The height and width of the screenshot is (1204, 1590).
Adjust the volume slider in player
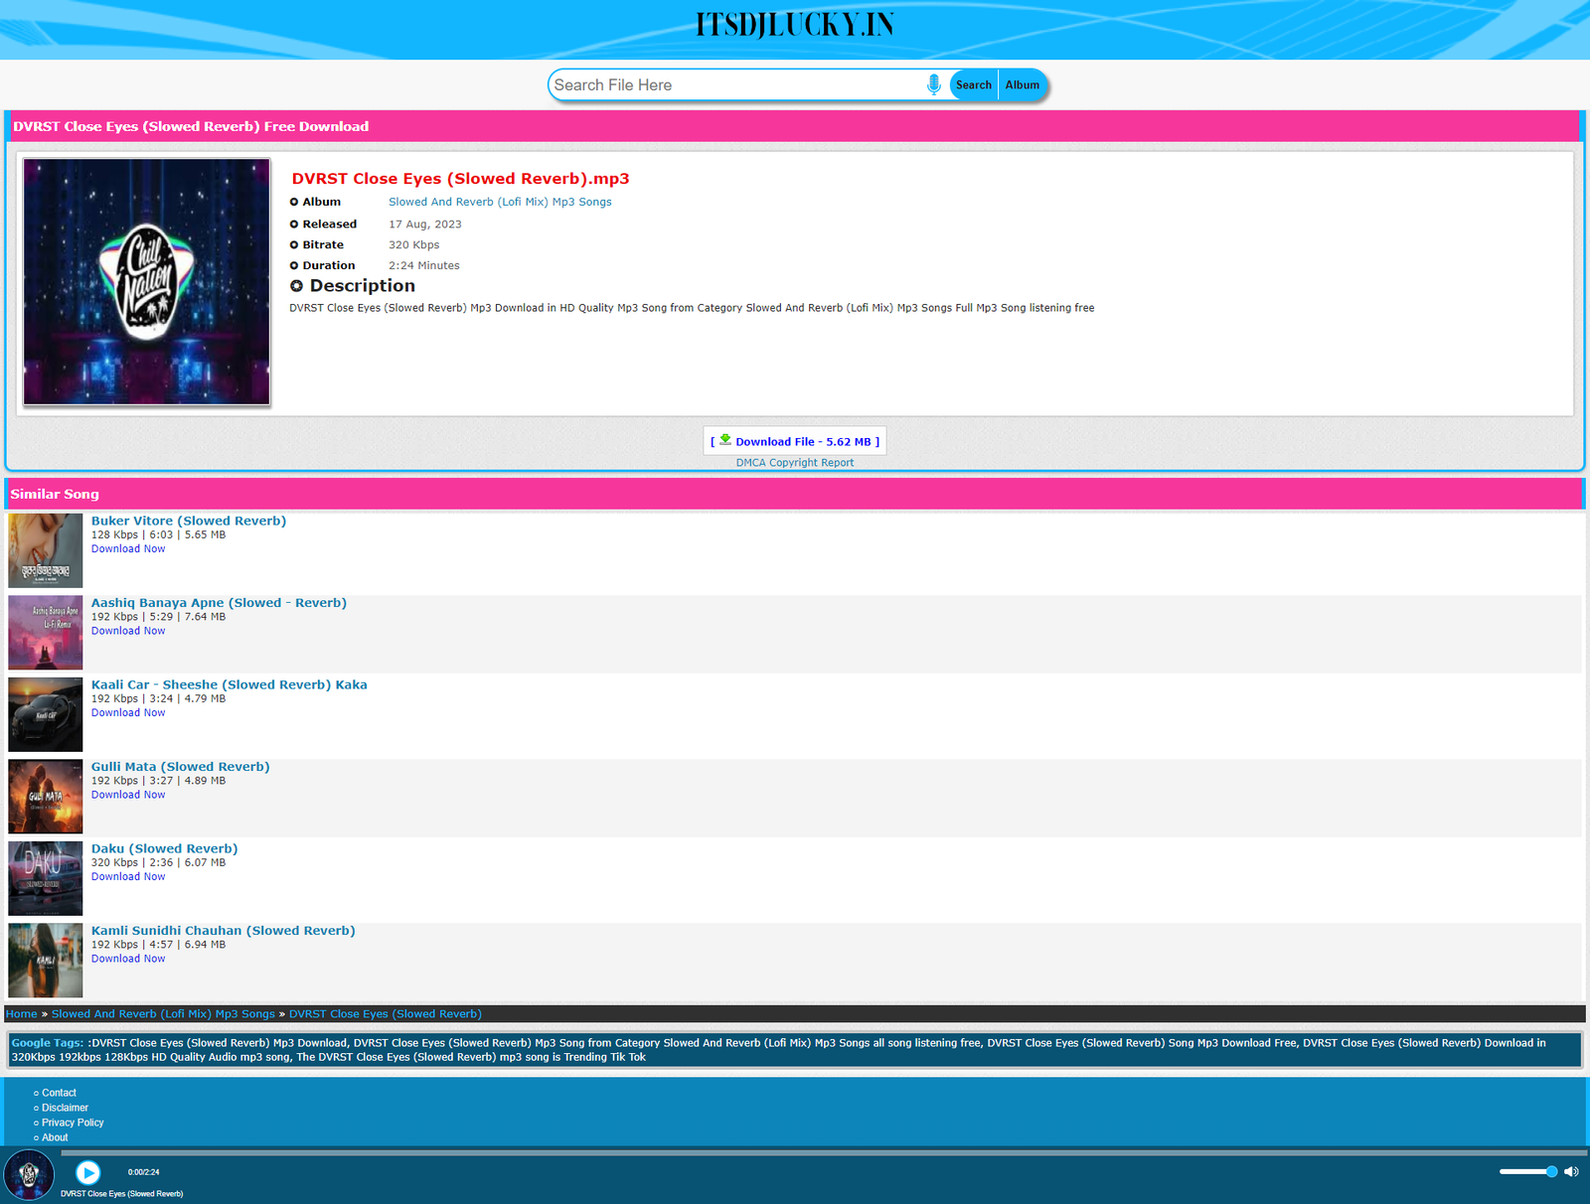click(1527, 1172)
